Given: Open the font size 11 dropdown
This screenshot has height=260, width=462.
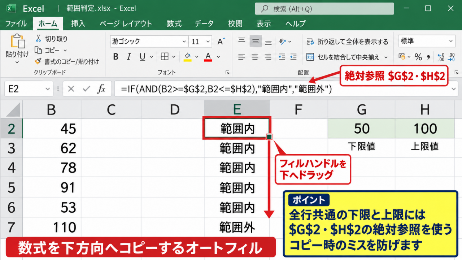Looking at the screenshot, I should tap(208, 42).
